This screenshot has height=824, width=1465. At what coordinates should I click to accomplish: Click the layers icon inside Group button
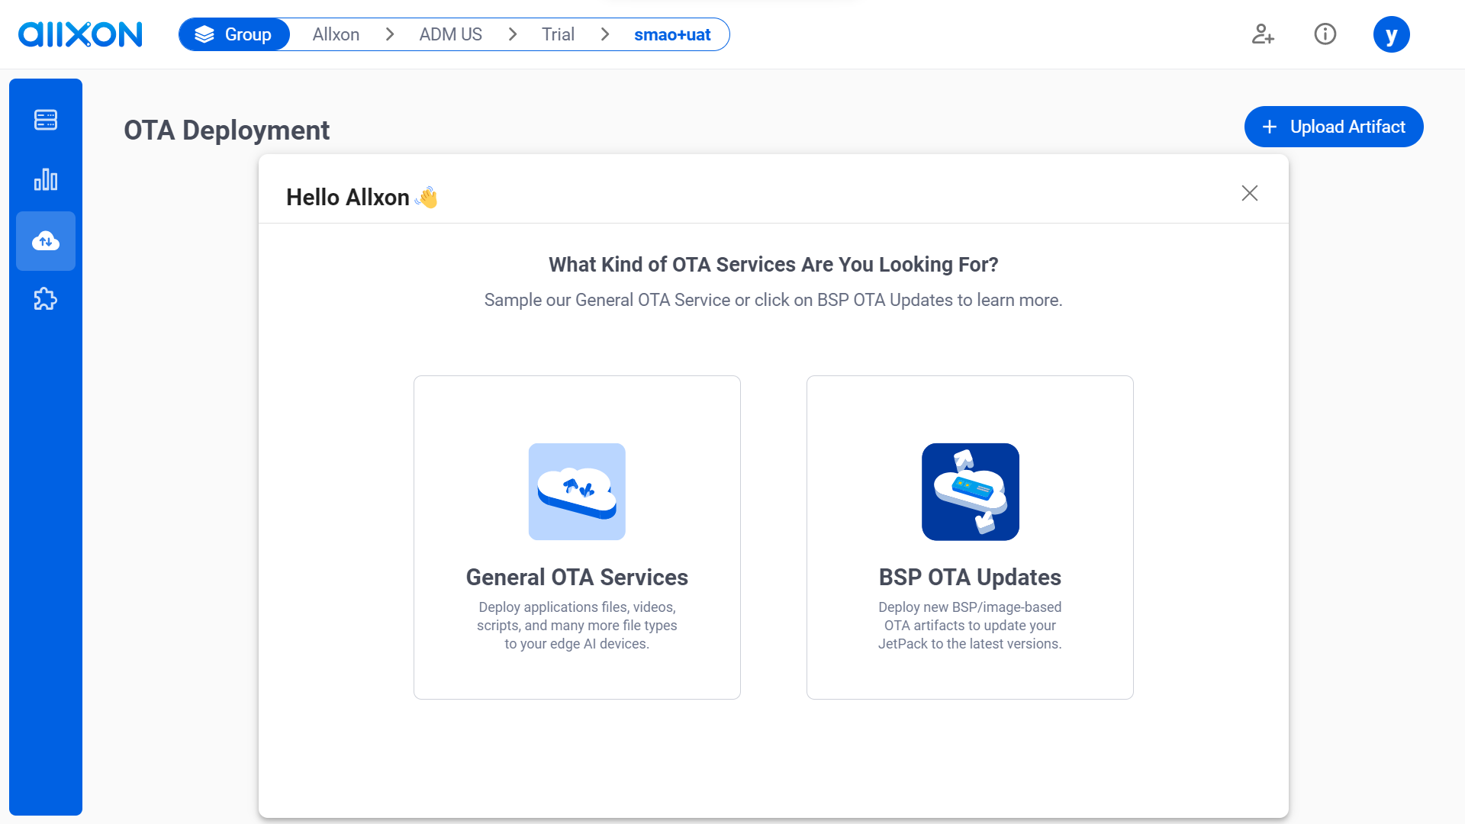pyautogui.click(x=204, y=34)
